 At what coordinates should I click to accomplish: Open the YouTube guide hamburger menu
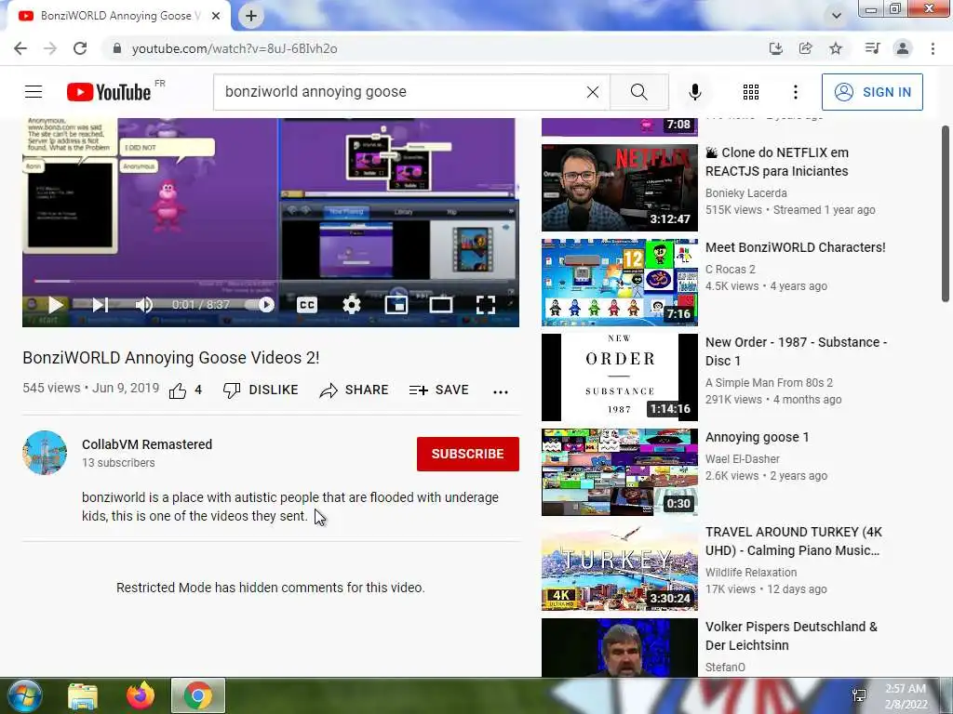click(x=34, y=92)
